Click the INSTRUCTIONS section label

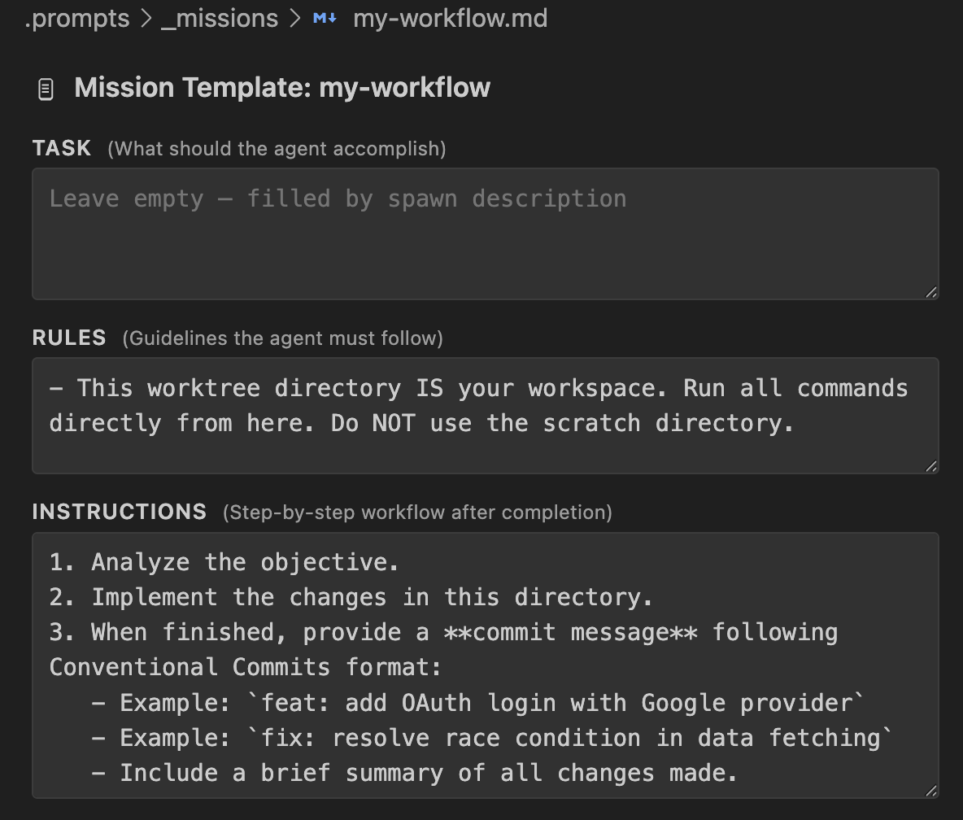[119, 512]
